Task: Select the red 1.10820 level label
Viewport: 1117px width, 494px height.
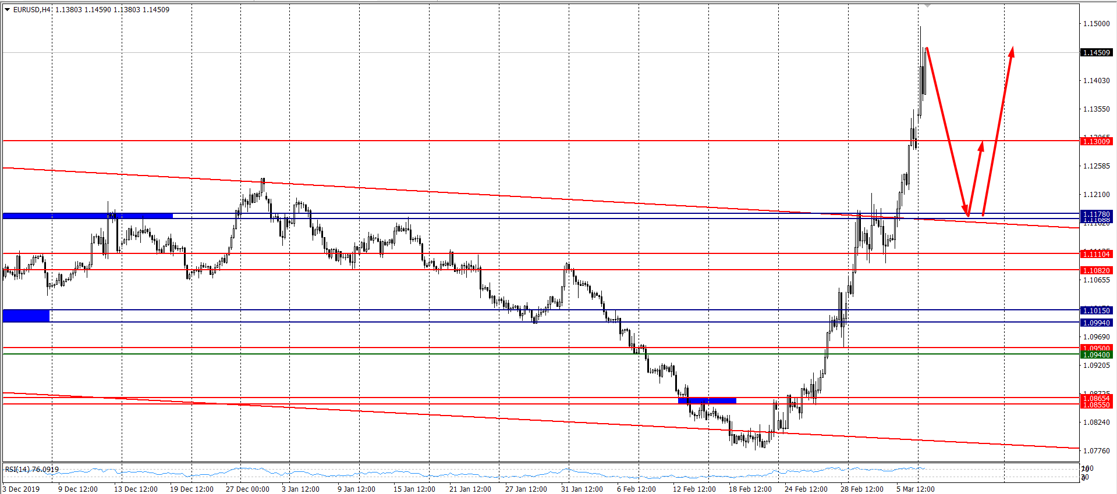Action: (x=1096, y=271)
